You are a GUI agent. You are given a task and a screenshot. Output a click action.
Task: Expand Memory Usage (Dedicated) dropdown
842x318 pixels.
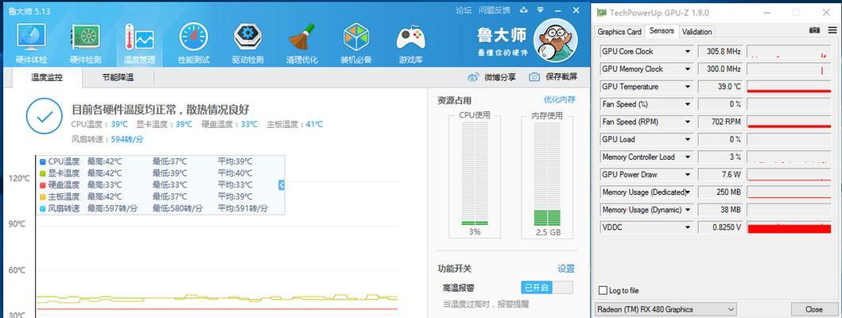tap(687, 192)
